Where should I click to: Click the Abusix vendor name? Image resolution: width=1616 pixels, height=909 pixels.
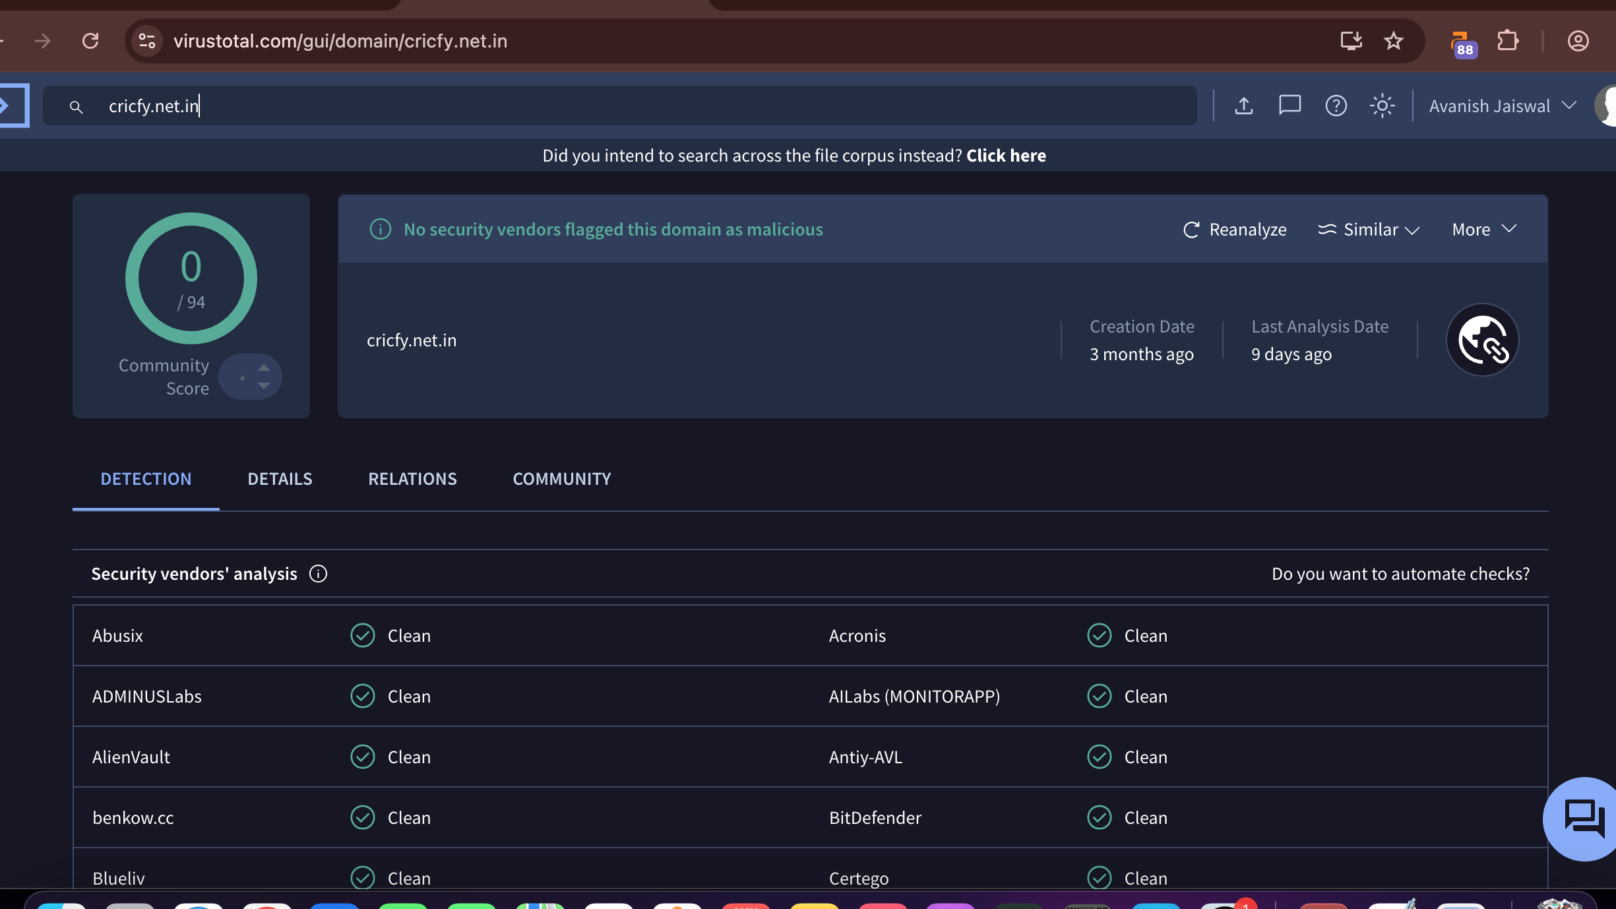(x=117, y=636)
